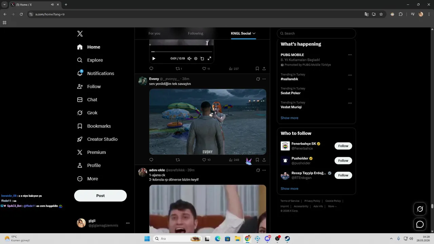The height and width of the screenshot is (244, 434).
Task: Reply to Evony's post
Action: coord(151,160)
